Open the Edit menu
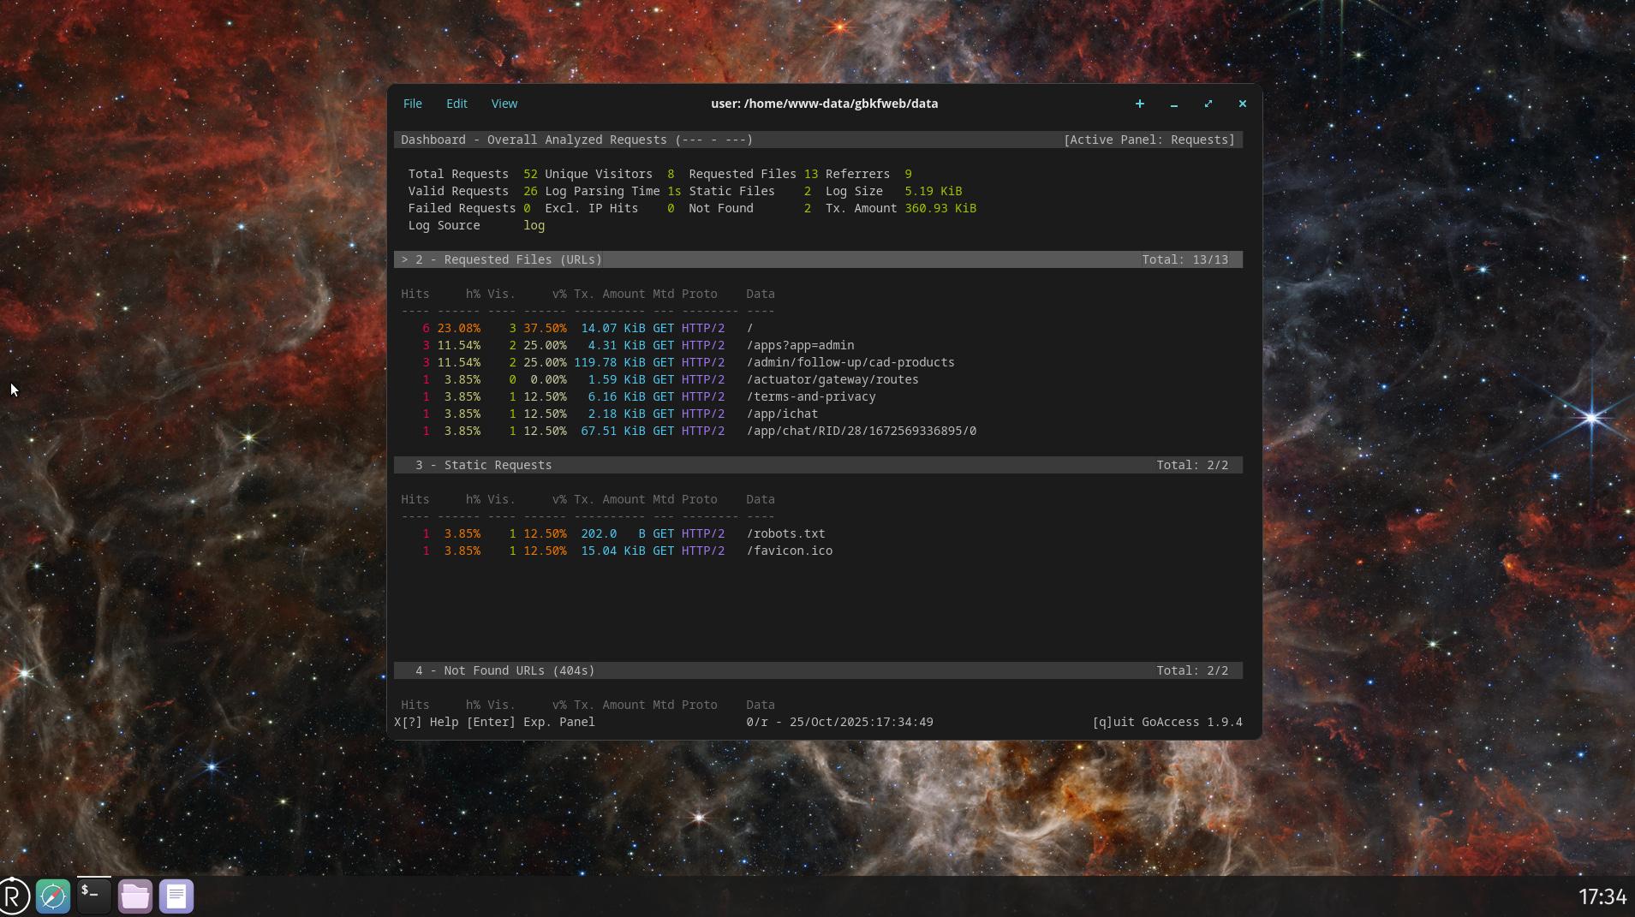Viewport: 1635px width, 917px height. (456, 104)
